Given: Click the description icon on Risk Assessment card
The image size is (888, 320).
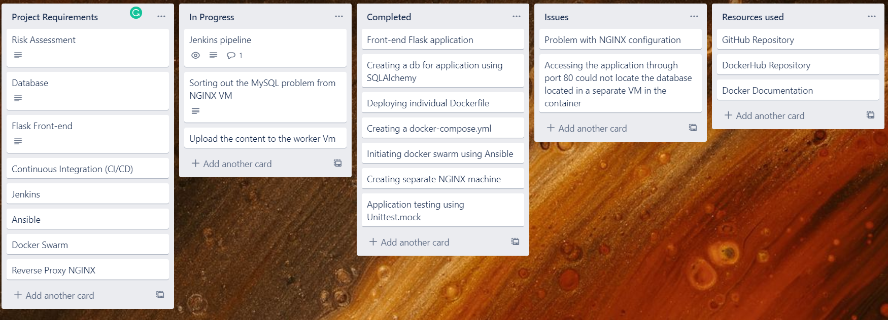Looking at the screenshot, I should coord(18,55).
